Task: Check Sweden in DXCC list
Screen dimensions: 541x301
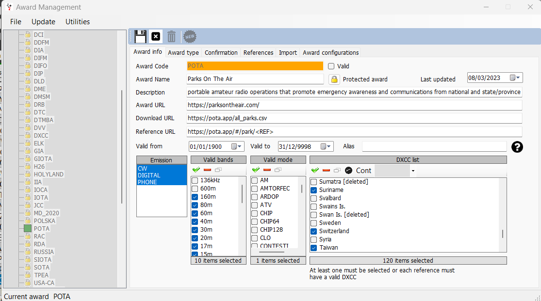Action: pos(313,223)
